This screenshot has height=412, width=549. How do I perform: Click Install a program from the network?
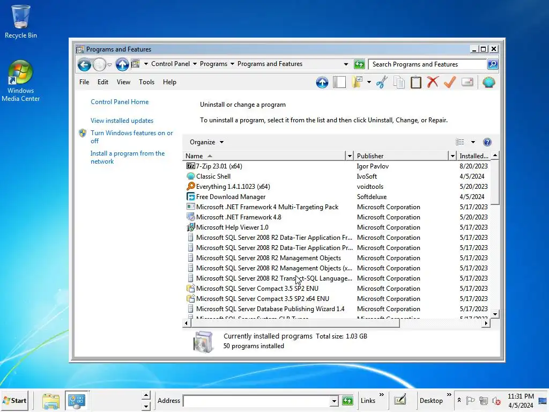[128, 157]
